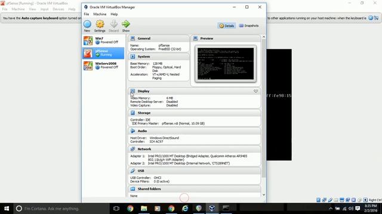This screenshot has width=382, height=214.
Task: Open the Machine menu in VirtualBox Manager
Action: [100, 14]
